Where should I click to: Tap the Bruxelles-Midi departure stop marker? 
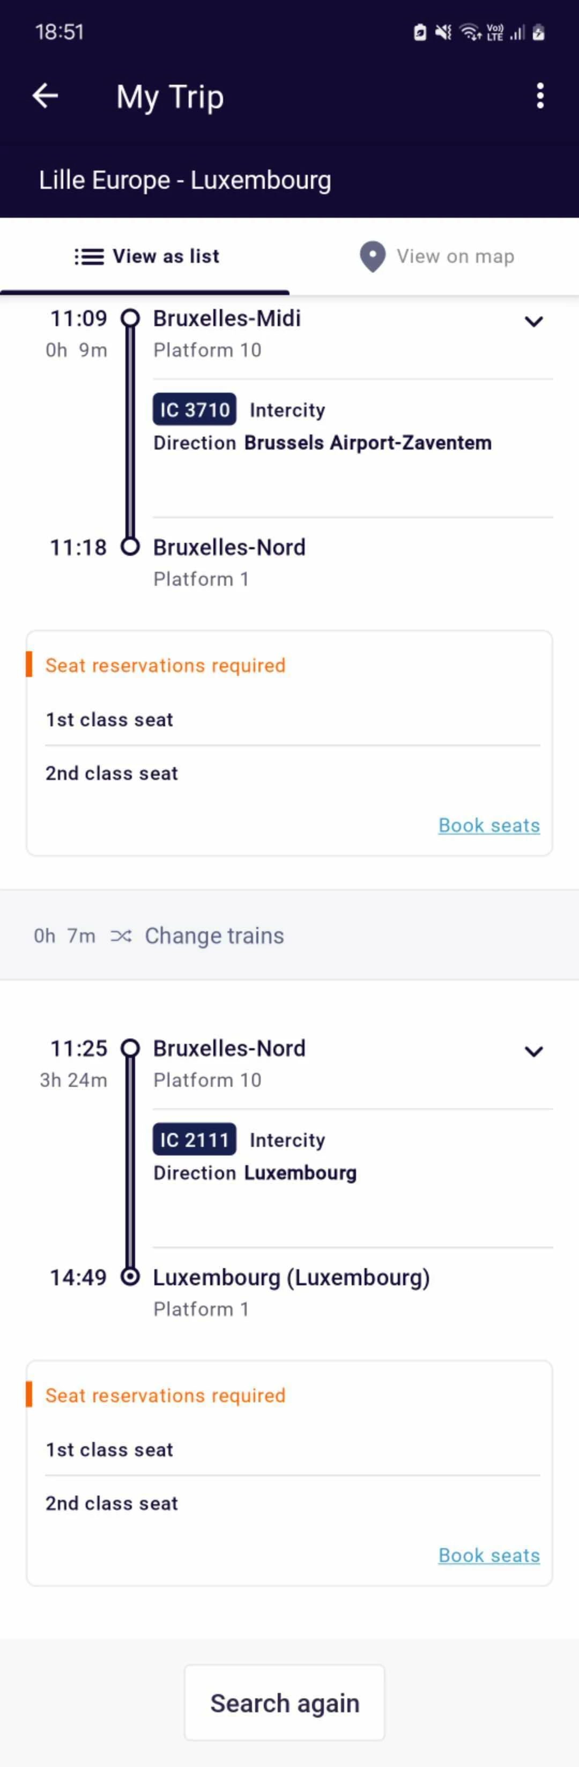pos(130,318)
